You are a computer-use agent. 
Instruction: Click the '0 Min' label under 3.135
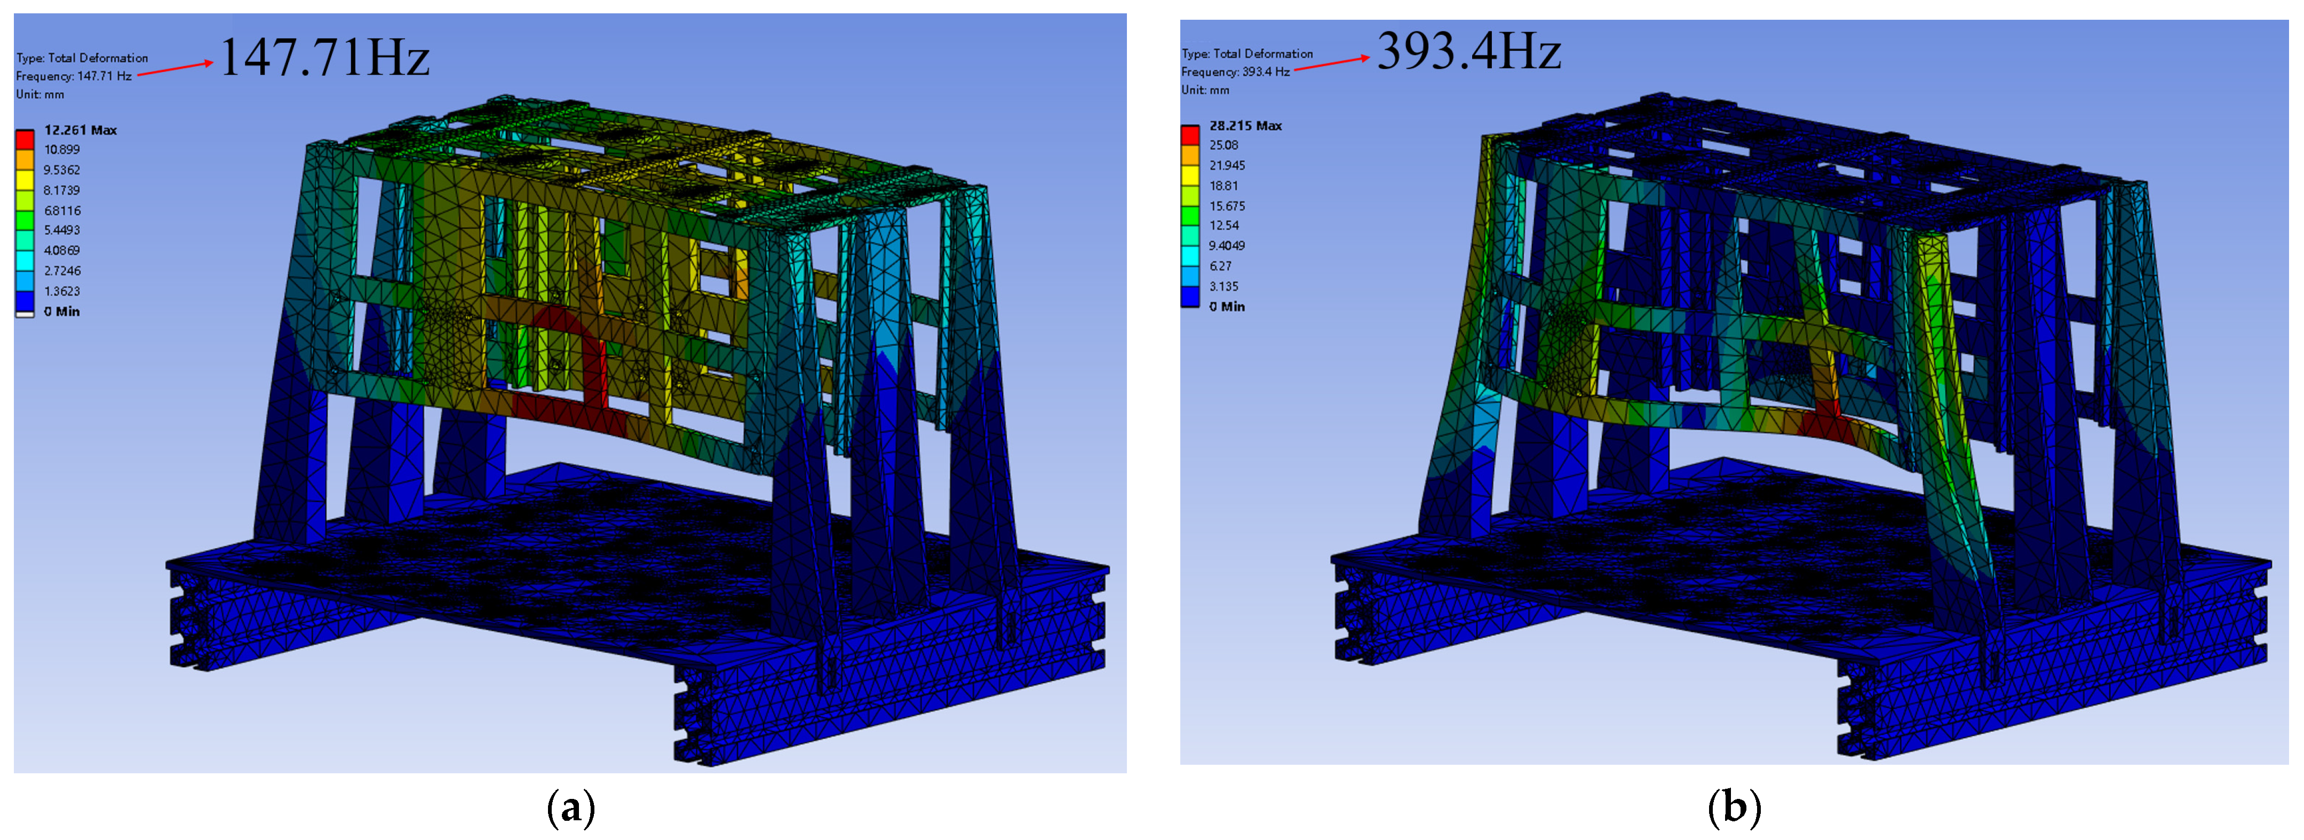coord(1227,307)
